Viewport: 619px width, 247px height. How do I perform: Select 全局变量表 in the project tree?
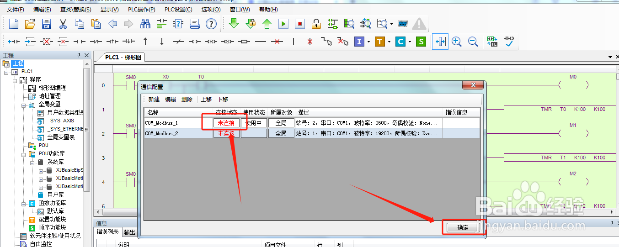click(61, 137)
